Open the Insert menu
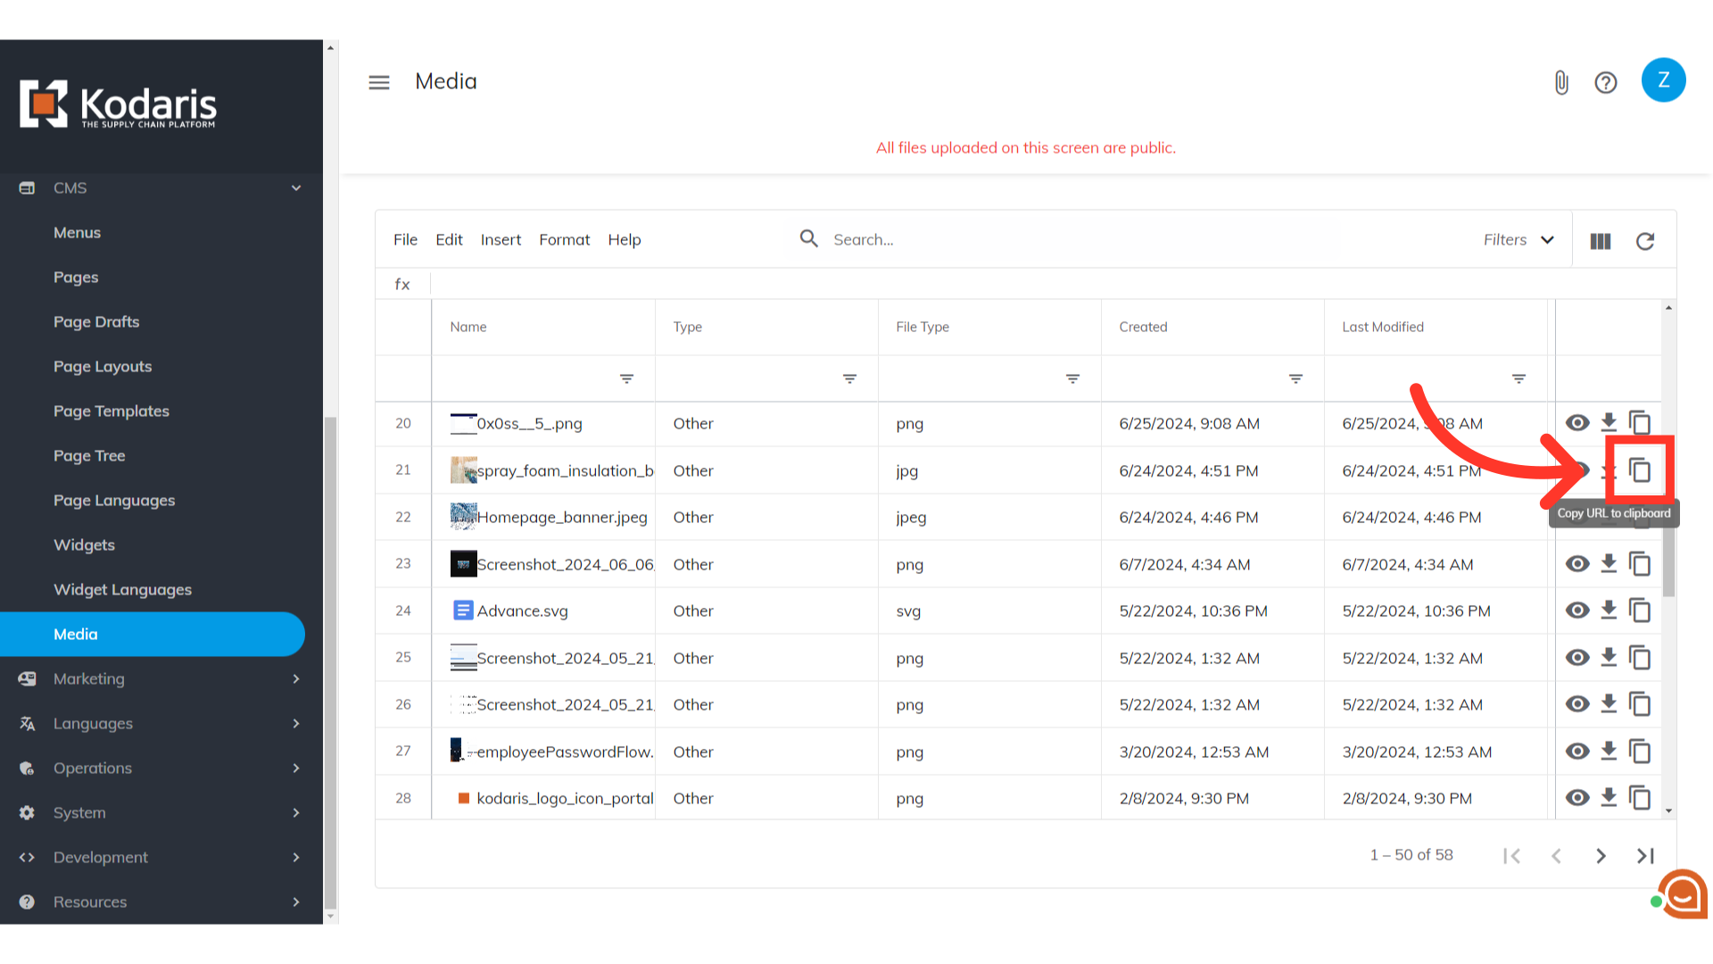Image resolution: width=1713 pixels, height=964 pixels. click(501, 239)
